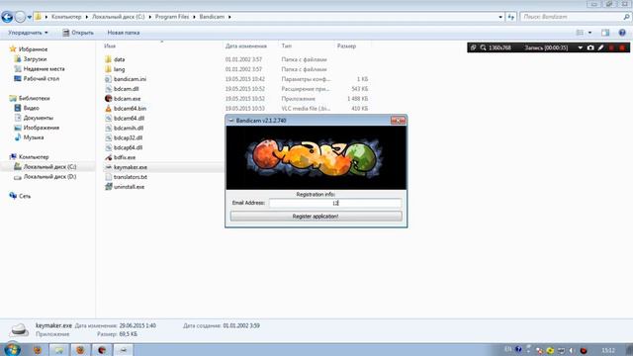Sort by Размер column header
This screenshot has width=633, height=356.
tap(346, 46)
